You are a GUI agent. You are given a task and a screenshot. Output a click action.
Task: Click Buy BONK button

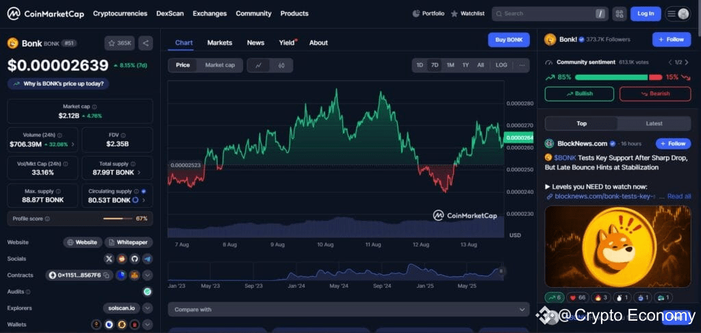(x=509, y=40)
